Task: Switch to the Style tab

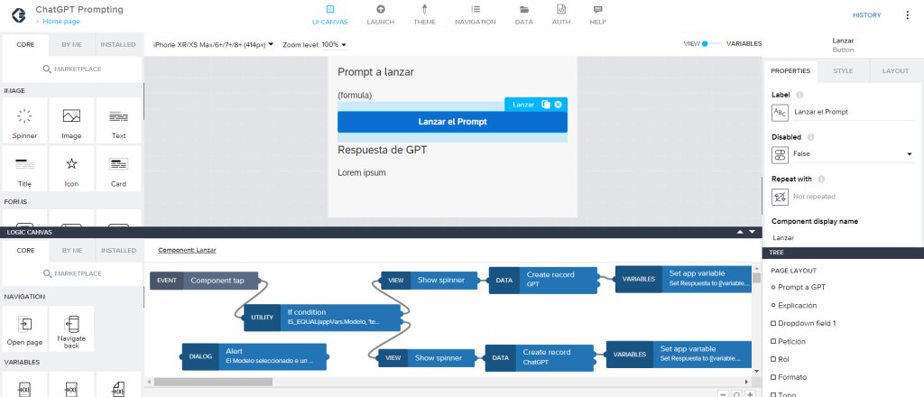Action: (843, 70)
